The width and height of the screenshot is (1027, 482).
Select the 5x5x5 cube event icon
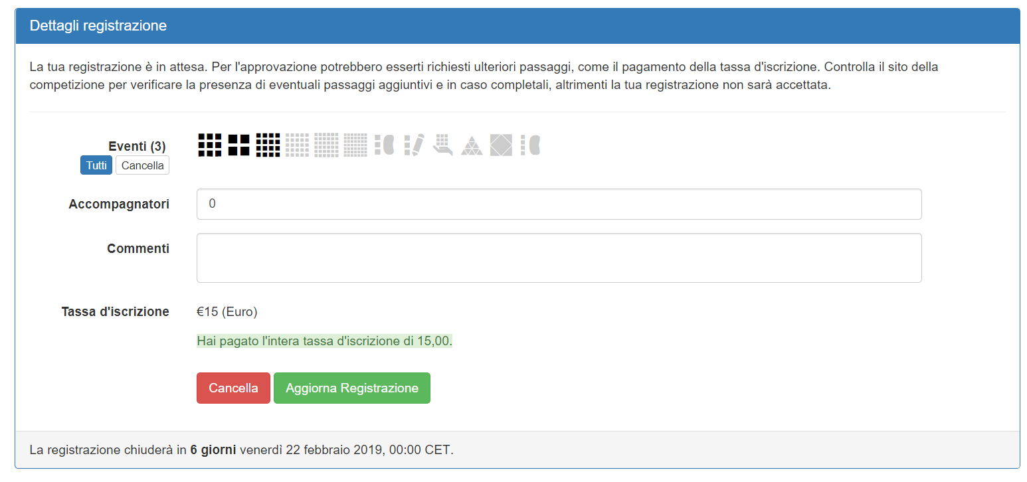coord(298,145)
